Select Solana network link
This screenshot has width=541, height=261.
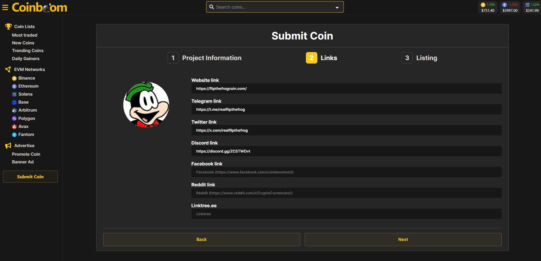pos(25,94)
